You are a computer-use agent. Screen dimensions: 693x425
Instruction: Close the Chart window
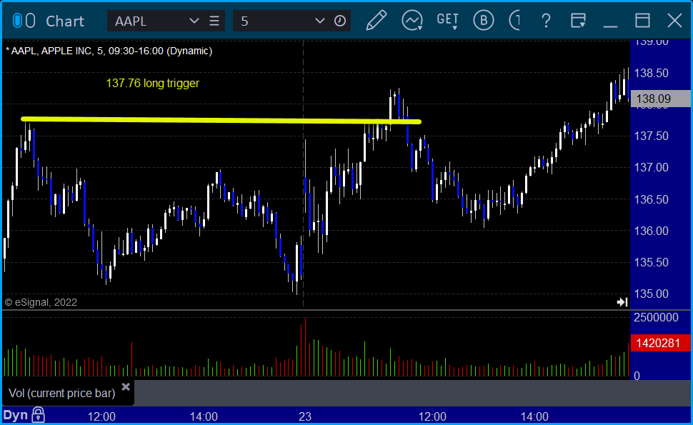tap(675, 21)
